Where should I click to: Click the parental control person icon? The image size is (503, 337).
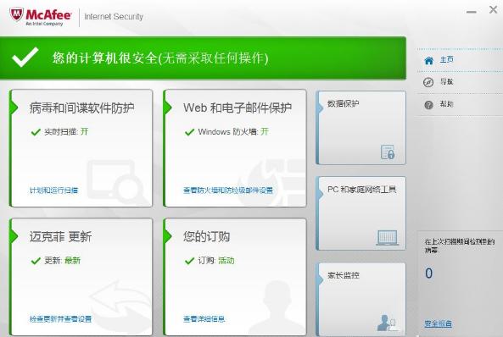click(387, 323)
